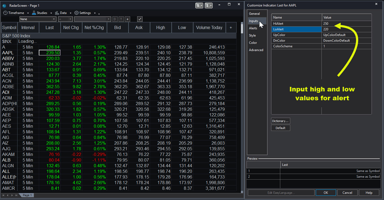Switch to the Alerts section
384x200 pixels.
(253, 28)
